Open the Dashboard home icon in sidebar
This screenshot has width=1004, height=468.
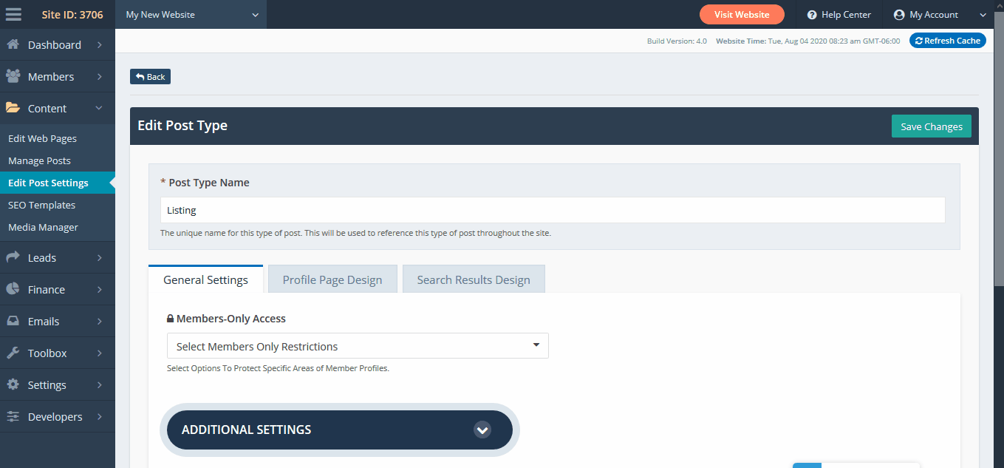pyautogui.click(x=13, y=44)
